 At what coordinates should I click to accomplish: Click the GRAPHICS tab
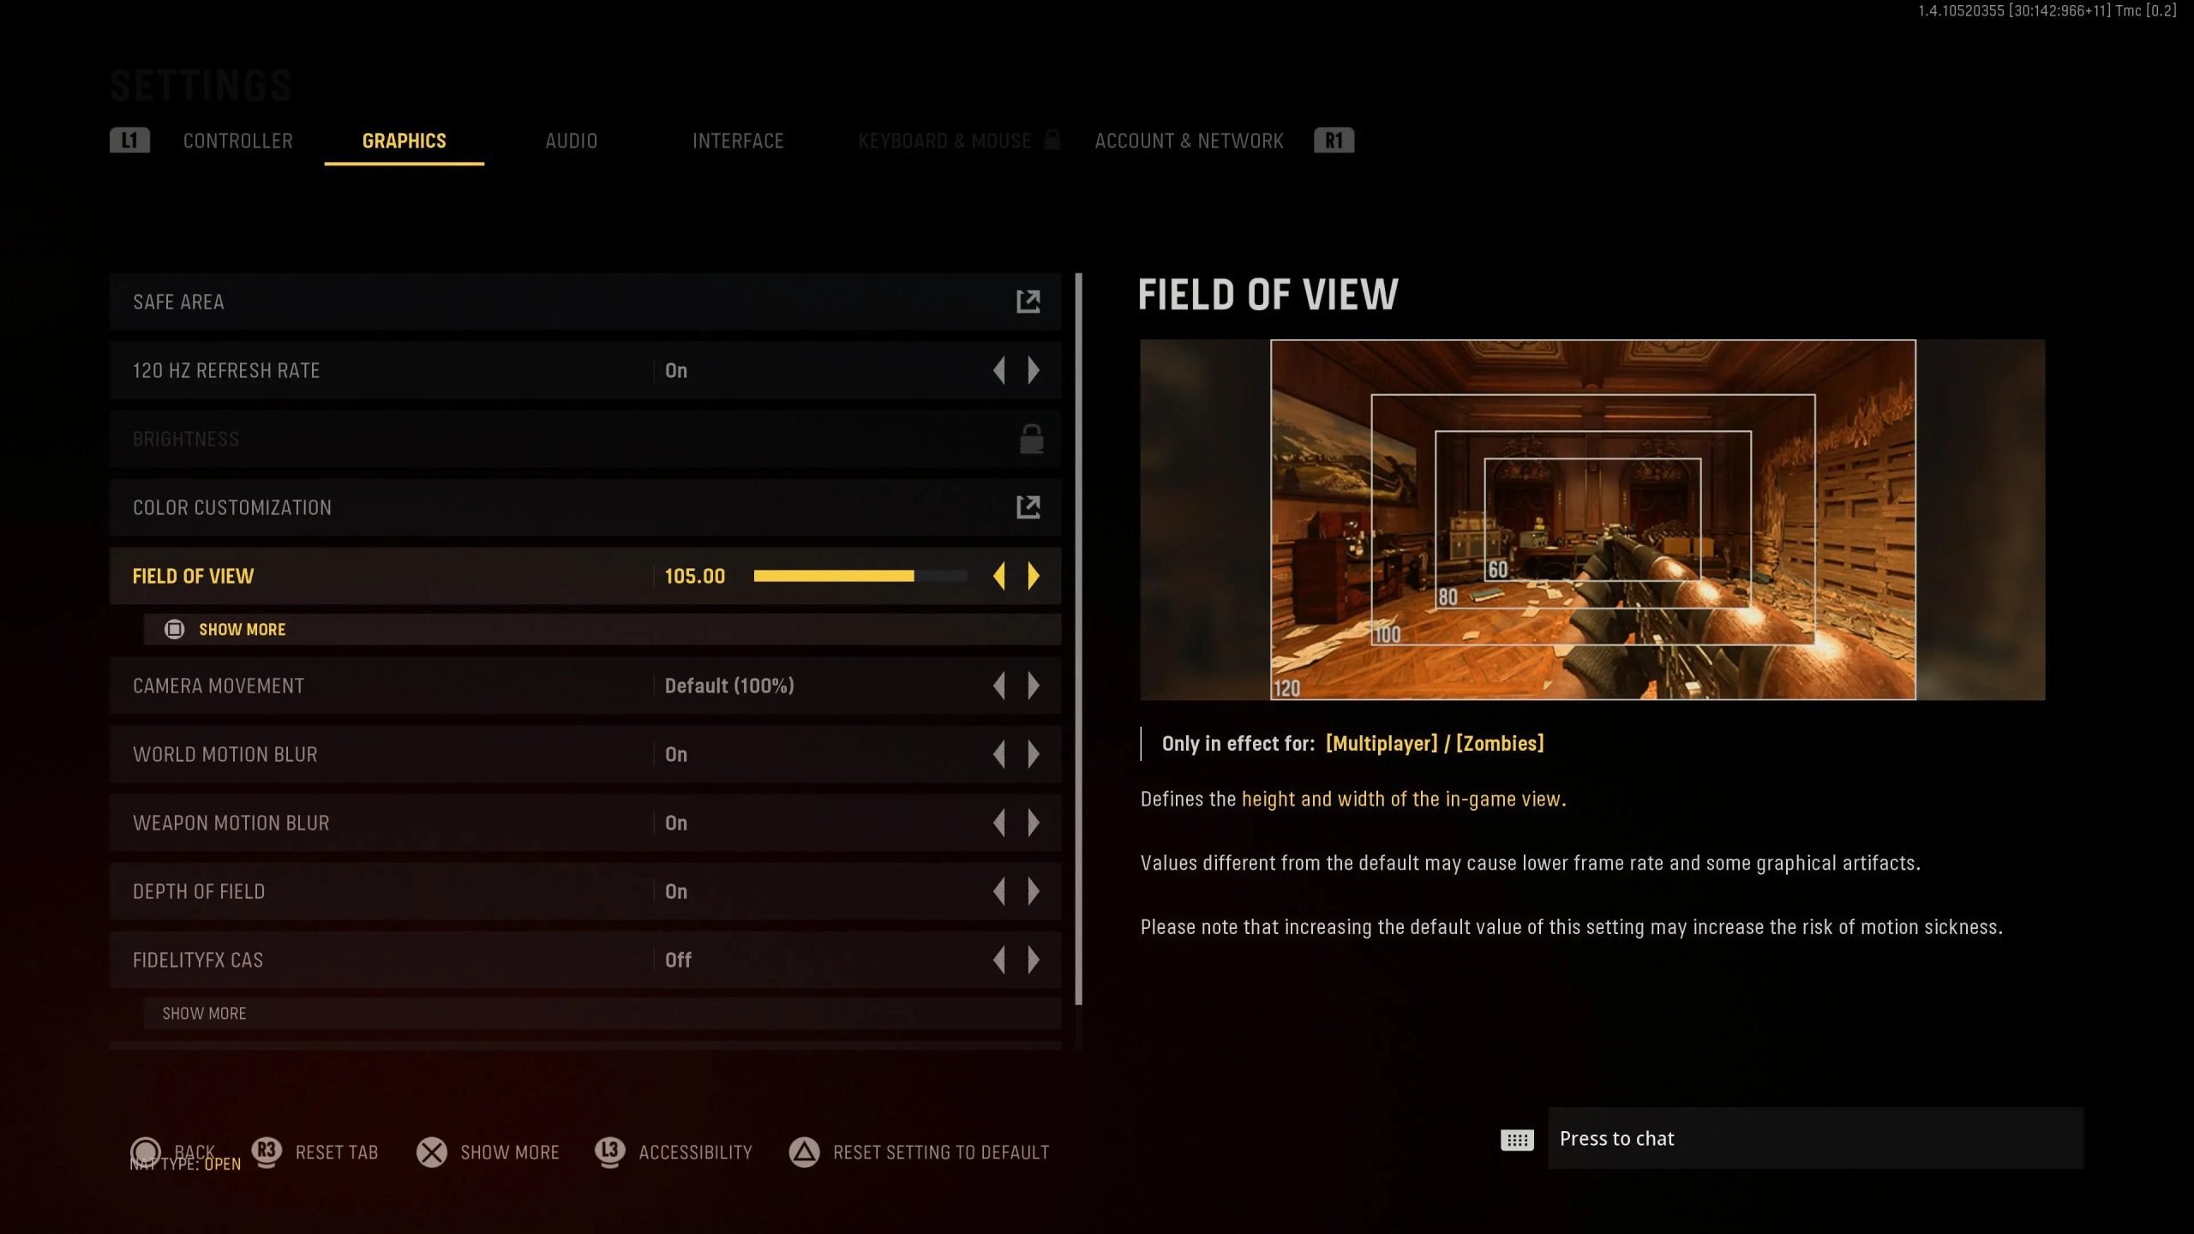(404, 141)
